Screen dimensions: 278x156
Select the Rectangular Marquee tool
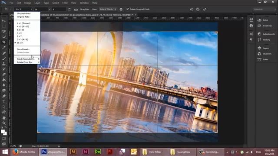(4, 26)
